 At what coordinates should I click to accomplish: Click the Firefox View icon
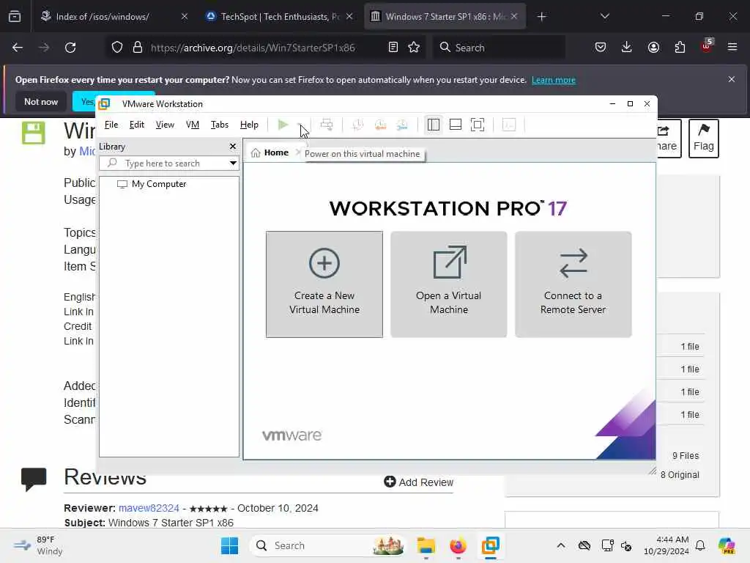point(15,17)
